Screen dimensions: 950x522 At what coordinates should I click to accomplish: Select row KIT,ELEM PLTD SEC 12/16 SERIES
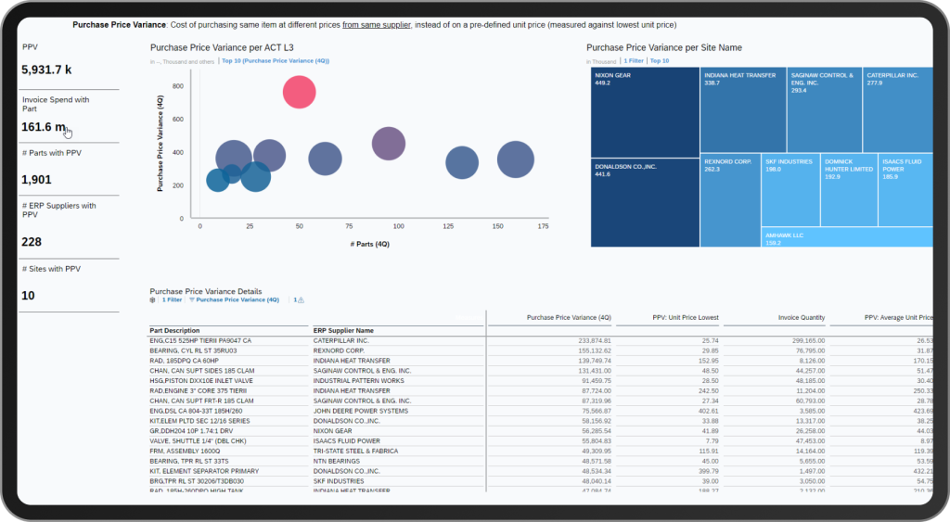tap(541, 421)
